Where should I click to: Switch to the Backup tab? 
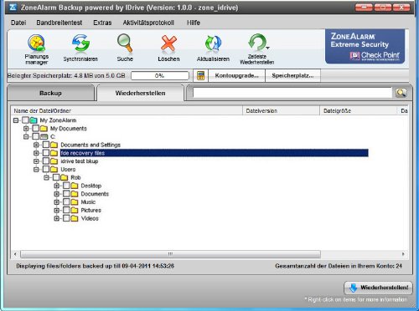(50, 93)
